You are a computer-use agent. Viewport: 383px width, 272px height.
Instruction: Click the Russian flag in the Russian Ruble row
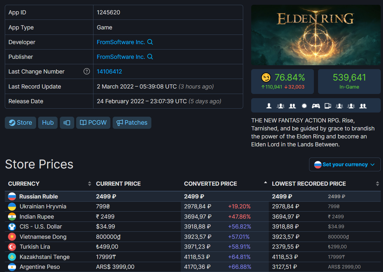[12, 196]
